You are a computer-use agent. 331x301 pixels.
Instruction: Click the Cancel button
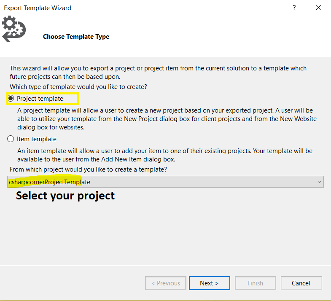coord(301,283)
